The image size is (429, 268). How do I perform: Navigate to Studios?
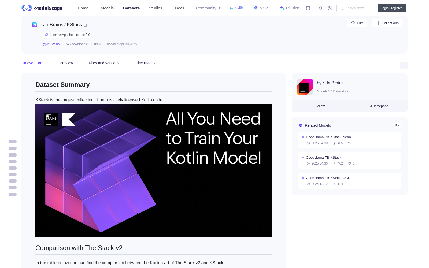point(156,8)
